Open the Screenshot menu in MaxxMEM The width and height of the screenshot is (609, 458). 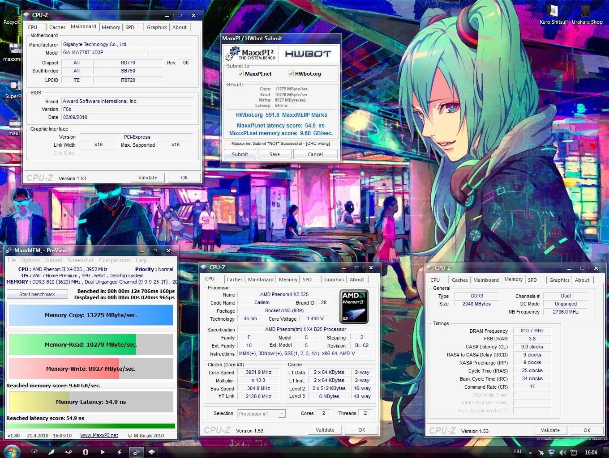(x=81, y=260)
